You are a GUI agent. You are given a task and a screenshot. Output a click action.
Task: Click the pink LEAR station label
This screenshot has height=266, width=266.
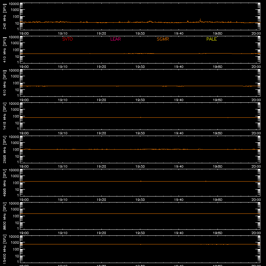pos(115,39)
